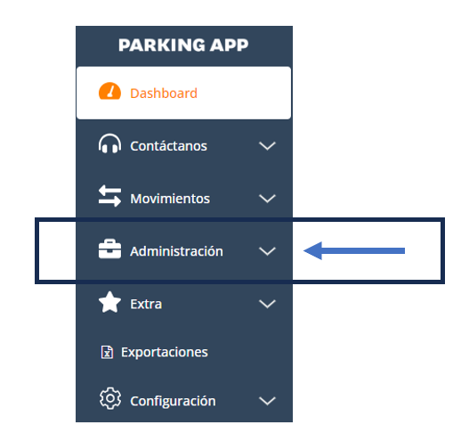Select the Contáctanos menu label

pos(168,146)
